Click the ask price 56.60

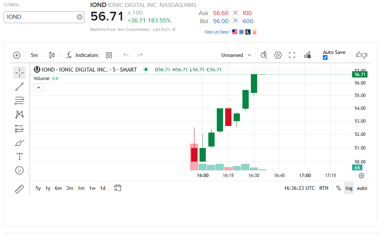point(221,13)
